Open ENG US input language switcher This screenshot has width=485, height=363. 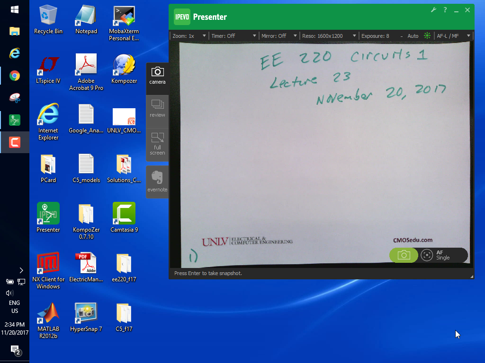15,307
